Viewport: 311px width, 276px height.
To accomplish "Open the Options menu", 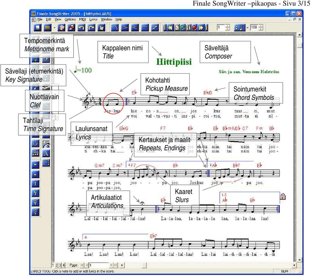I will 70,19.
